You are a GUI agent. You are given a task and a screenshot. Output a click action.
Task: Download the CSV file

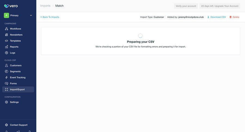click(217, 17)
